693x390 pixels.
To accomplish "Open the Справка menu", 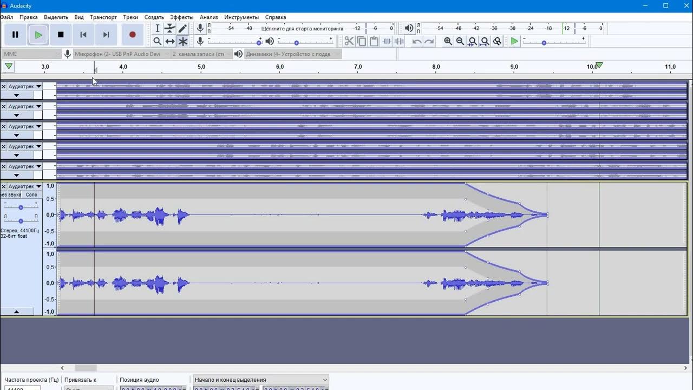I will (276, 17).
